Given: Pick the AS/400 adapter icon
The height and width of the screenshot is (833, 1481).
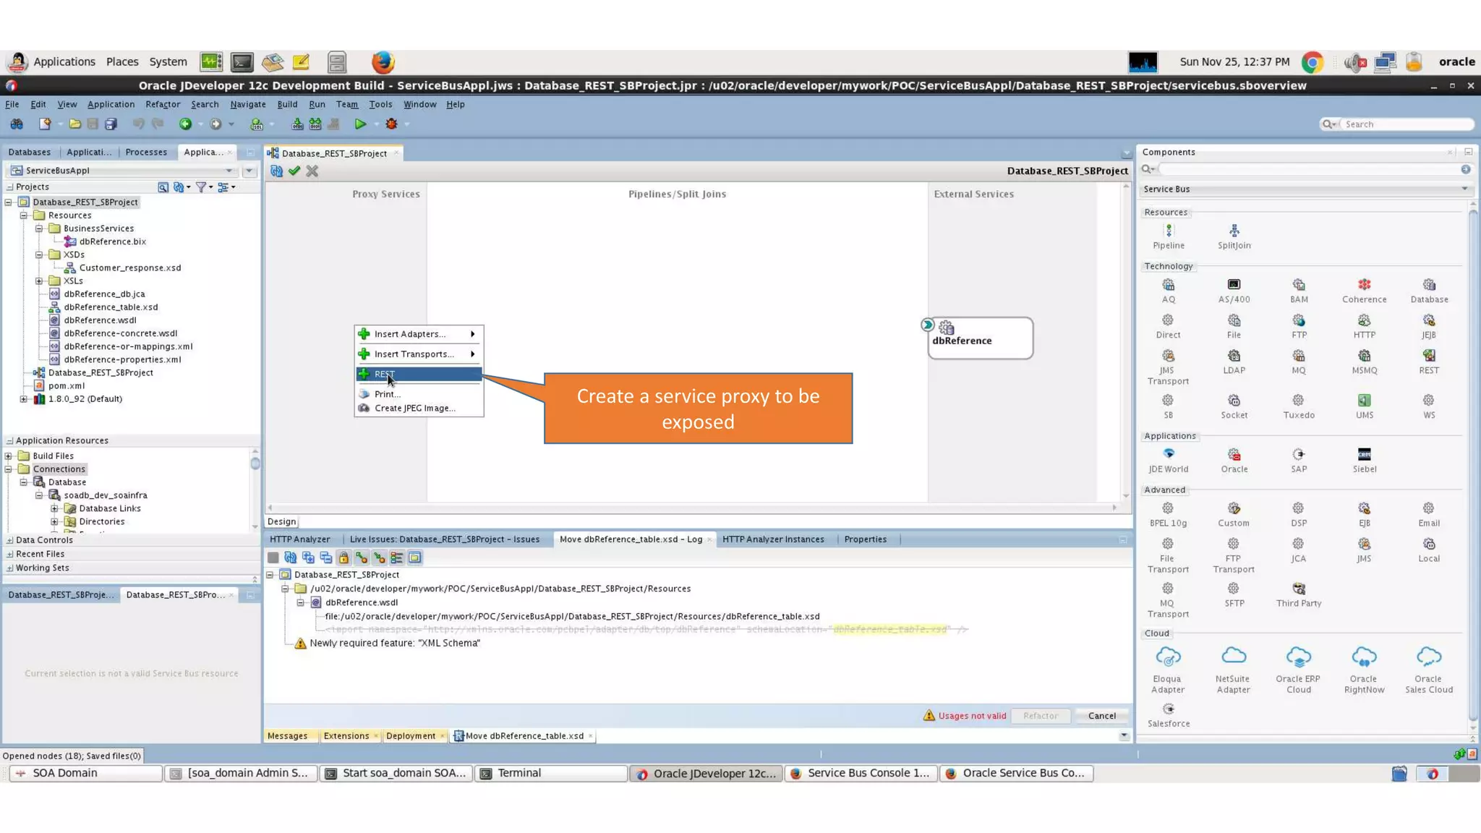Looking at the screenshot, I should tap(1234, 285).
